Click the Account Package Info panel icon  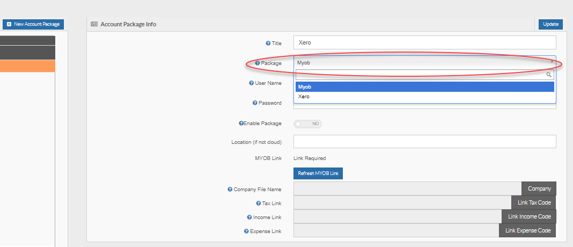94,24
